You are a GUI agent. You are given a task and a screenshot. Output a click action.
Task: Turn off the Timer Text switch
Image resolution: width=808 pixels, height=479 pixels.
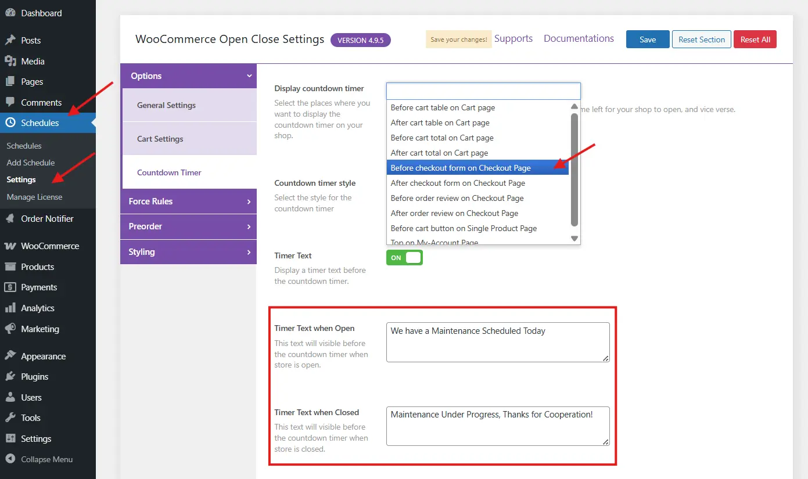pyautogui.click(x=404, y=258)
